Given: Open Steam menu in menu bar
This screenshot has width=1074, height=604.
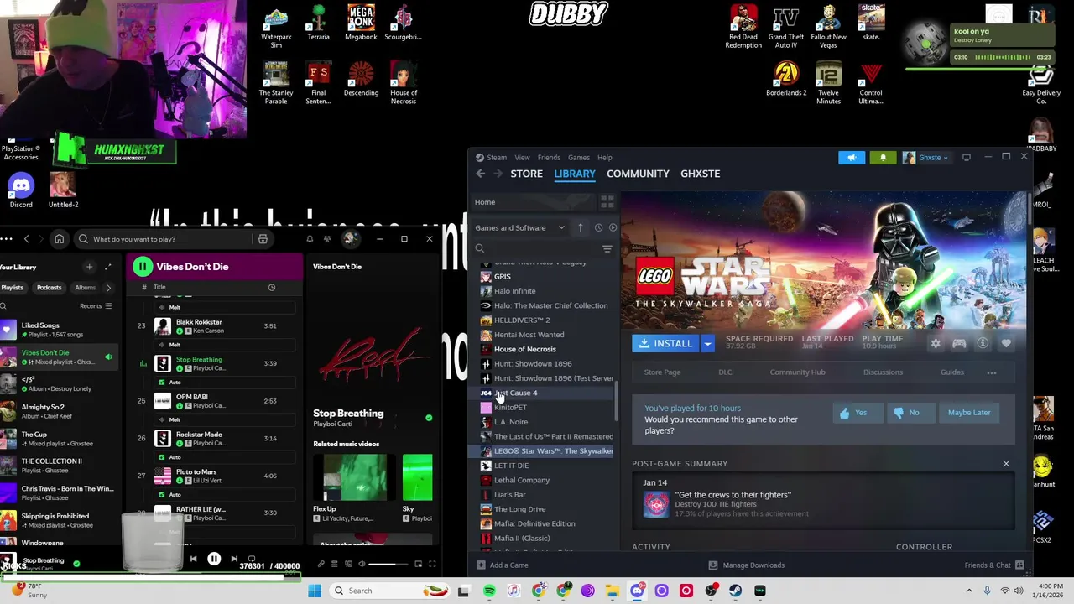Looking at the screenshot, I should [497, 158].
